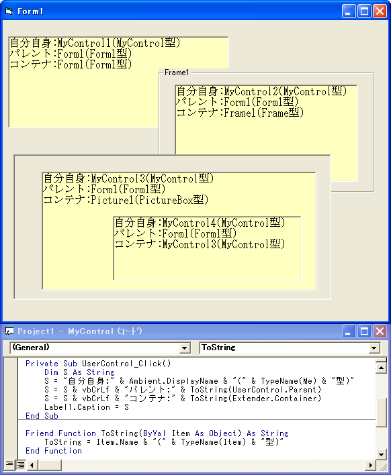Open the ToString procedure dropdown
The height and width of the screenshot is (475, 391).
coord(374,348)
